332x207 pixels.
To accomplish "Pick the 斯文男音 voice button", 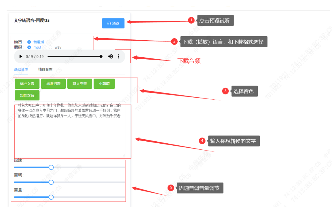I will click(x=79, y=83).
